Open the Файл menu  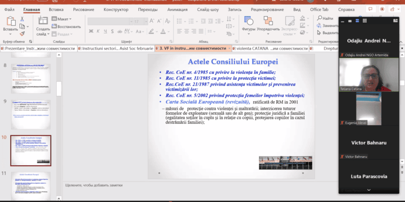pyautogui.click(x=9, y=10)
